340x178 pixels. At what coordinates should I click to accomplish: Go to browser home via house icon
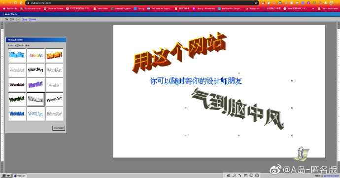[21, 3]
